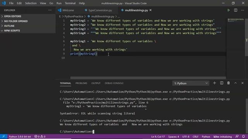Split the editor right
248x139 pixels.
236,10
